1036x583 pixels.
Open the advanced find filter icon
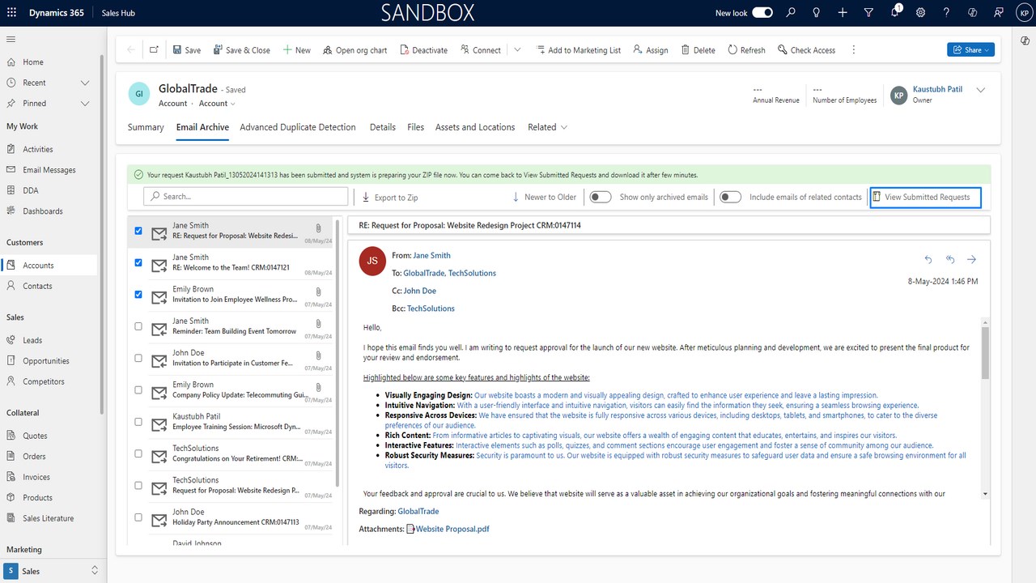point(868,13)
